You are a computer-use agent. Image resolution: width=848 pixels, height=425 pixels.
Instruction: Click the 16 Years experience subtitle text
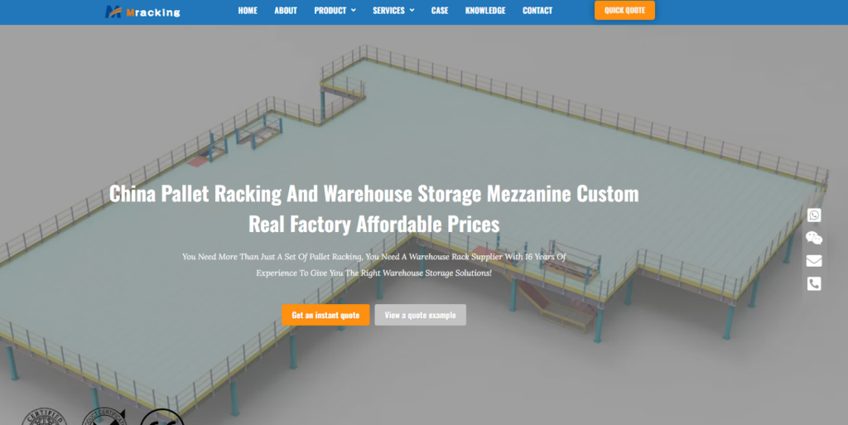coord(373,264)
